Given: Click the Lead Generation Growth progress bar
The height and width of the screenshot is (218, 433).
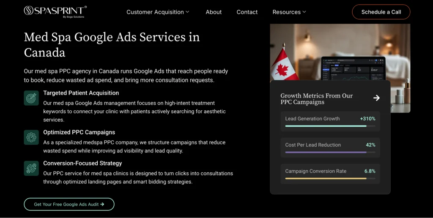Looking at the screenshot, I should pos(330,126).
